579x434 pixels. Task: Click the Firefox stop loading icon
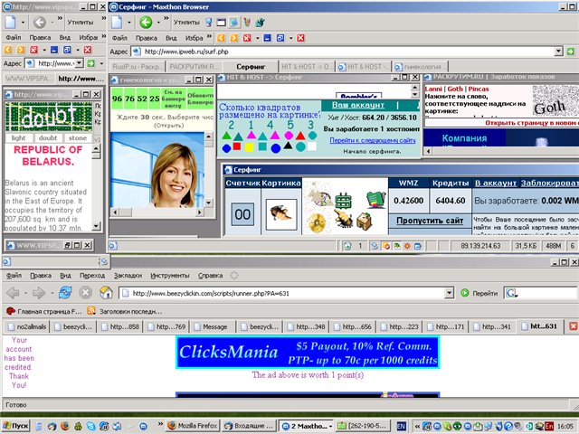pos(85,293)
